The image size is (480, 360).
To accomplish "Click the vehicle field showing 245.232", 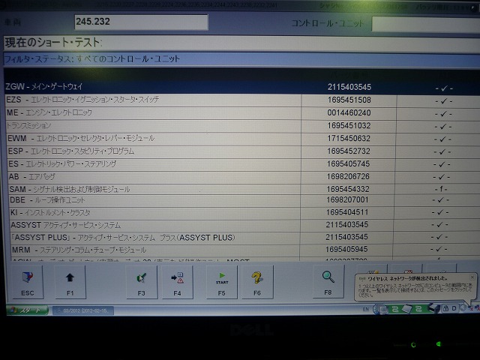I will click(141, 22).
